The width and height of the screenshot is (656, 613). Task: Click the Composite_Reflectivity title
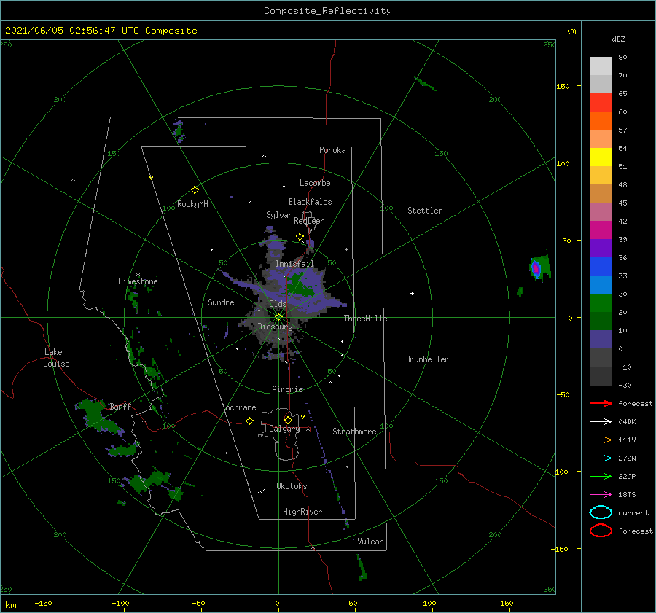coord(328,11)
